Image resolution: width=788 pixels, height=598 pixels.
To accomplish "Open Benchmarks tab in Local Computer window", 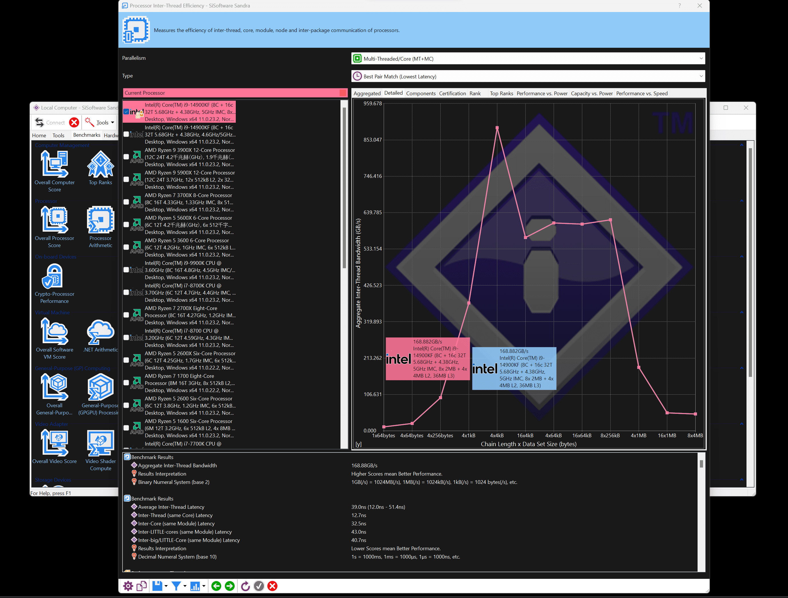I will tap(87, 135).
